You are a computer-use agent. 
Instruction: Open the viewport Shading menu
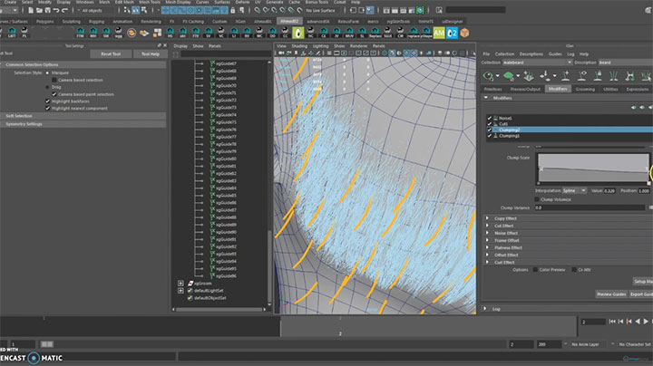click(x=299, y=46)
